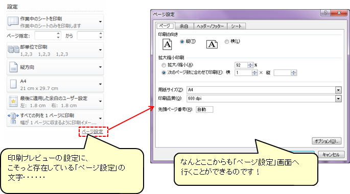The height and width of the screenshot is (194, 350).
Task: Click the ページ設定 link under settings
Action: coord(92,132)
